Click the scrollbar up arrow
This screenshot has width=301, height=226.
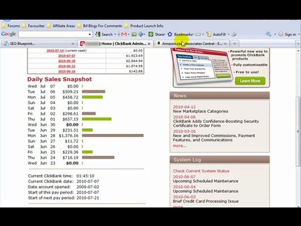pyautogui.click(x=298, y=51)
